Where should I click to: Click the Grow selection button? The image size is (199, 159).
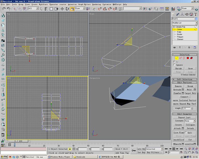pyautogui.click(x=190, y=68)
